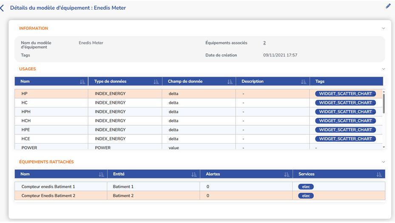
Task: Click elec service tag for Batiment 2
Action: point(306,196)
